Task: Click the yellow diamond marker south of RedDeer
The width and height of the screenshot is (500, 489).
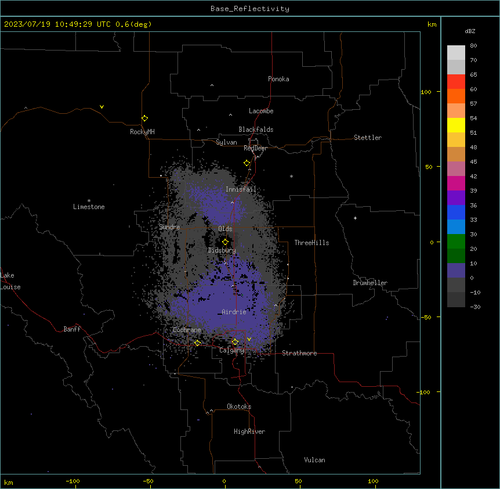Action: (x=247, y=163)
